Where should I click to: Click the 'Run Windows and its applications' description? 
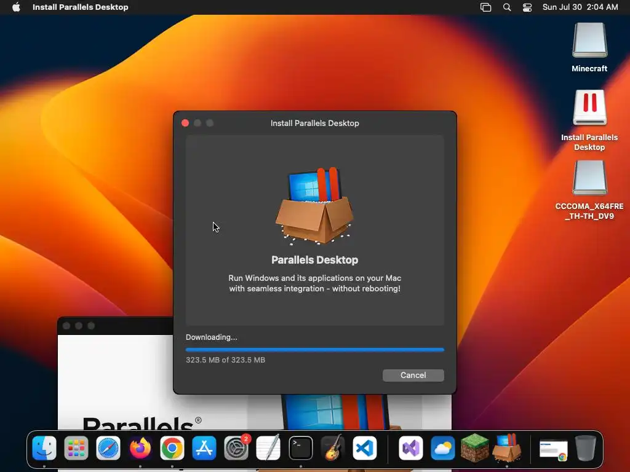point(314,283)
